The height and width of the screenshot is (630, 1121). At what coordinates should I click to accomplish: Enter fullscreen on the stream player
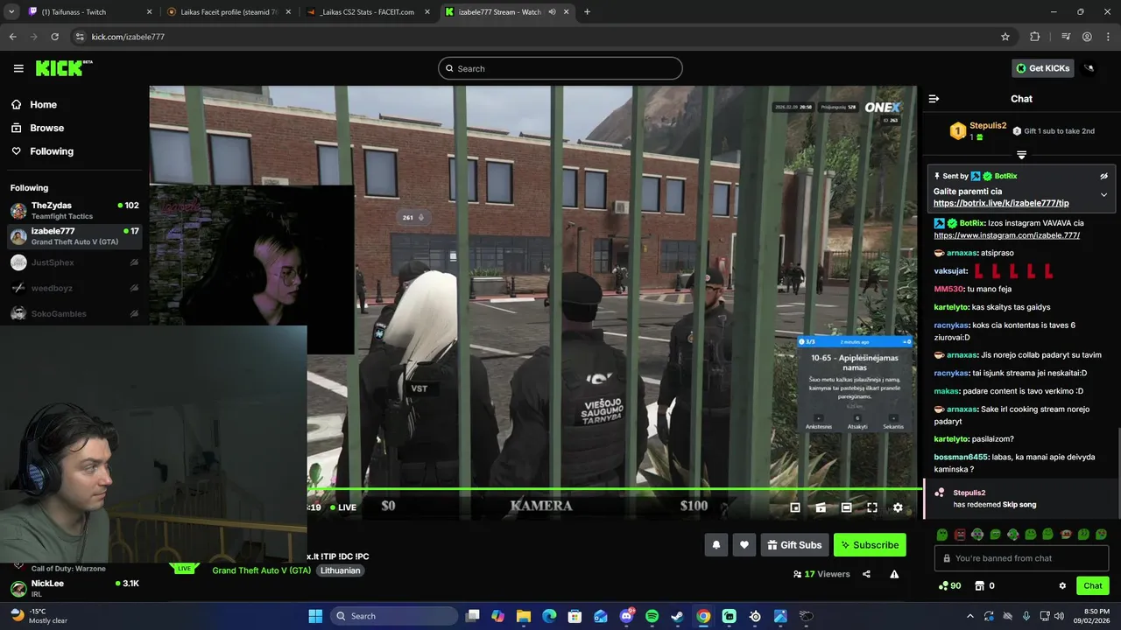coord(872,507)
